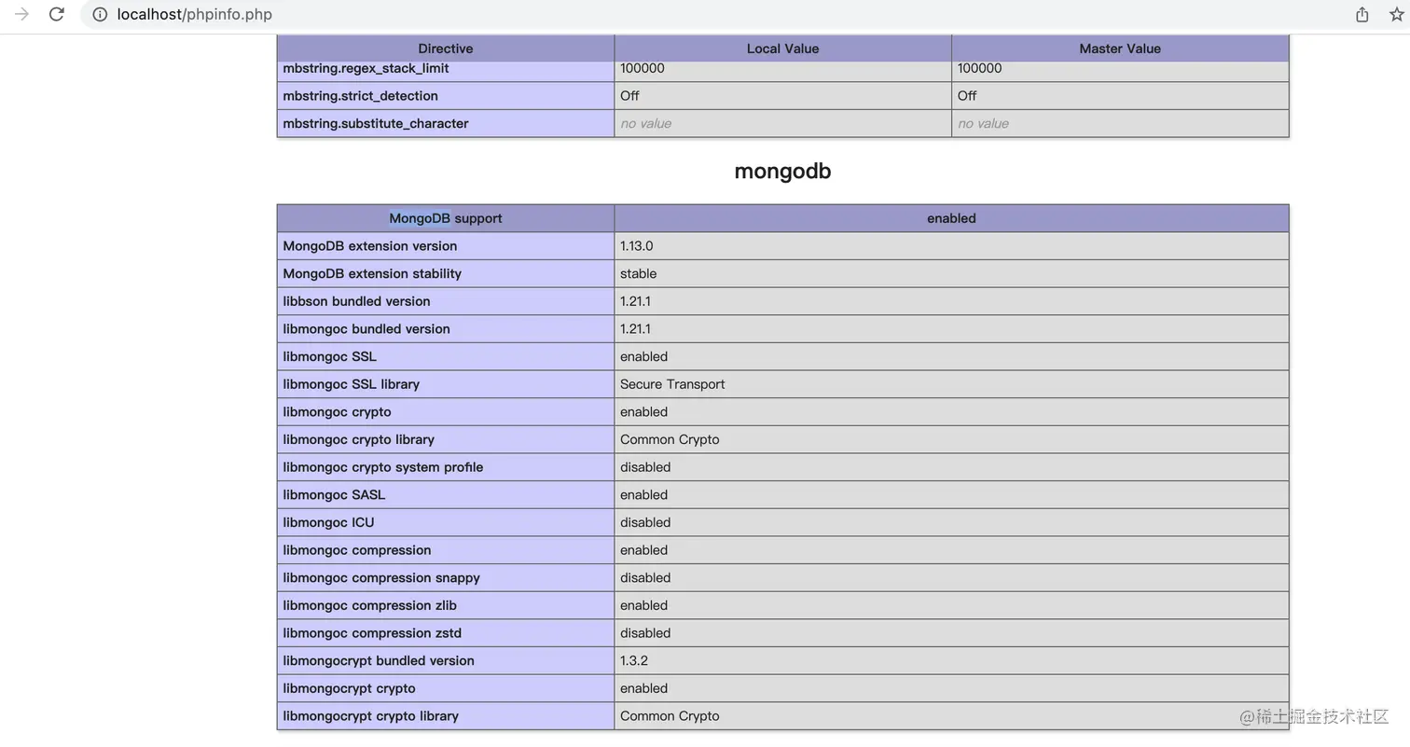
Task: Select the "libmongocrypt bundled version" label
Action: pos(379,661)
